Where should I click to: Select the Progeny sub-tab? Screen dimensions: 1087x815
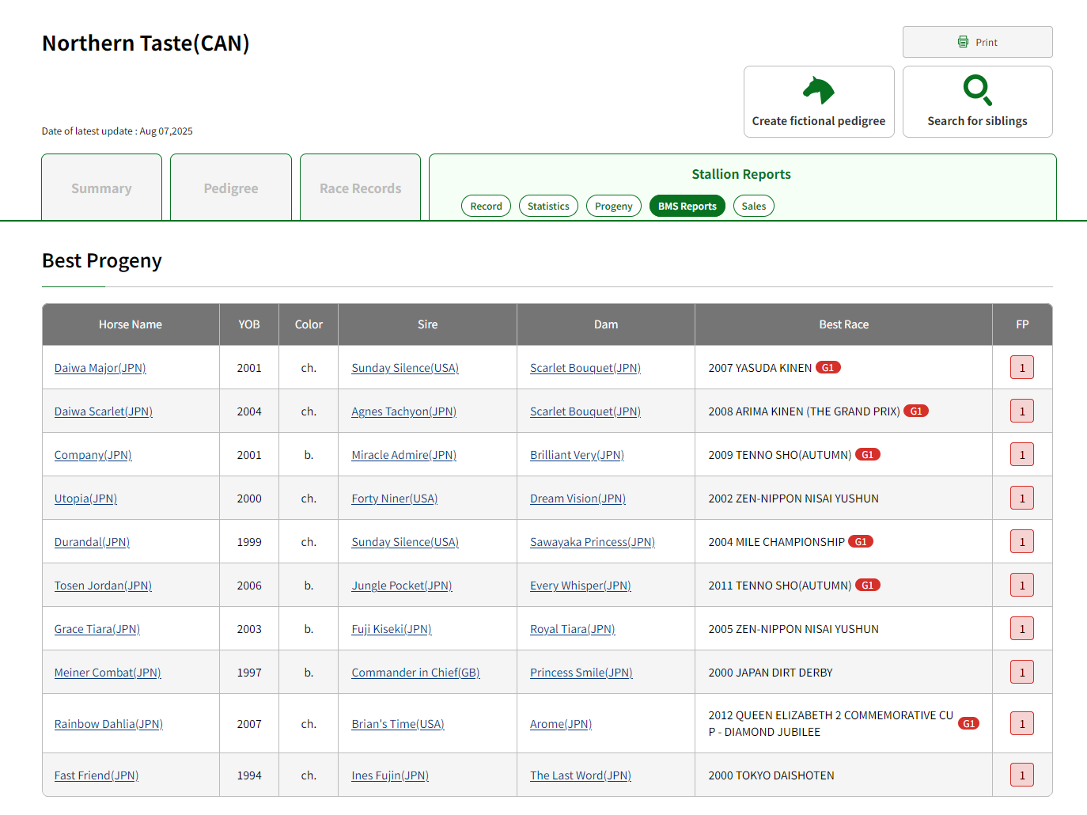pyautogui.click(x=614, y=206)
